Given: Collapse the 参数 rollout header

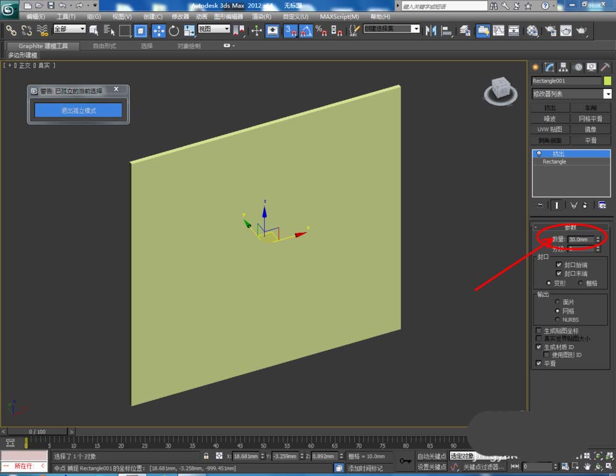Looking at the screenshot, I should [570, 227].
